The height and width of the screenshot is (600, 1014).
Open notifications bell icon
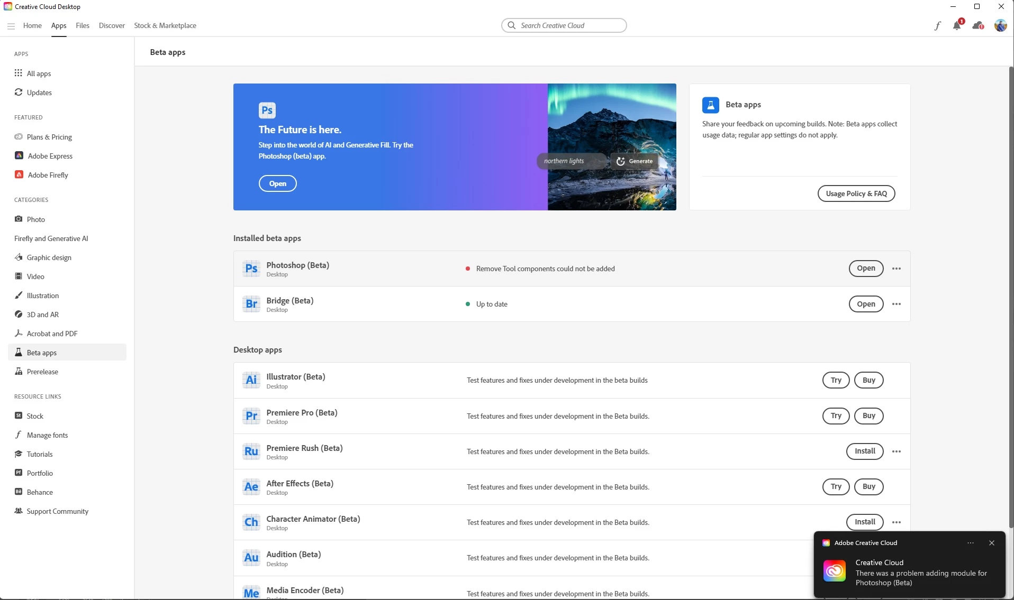pyautogui.click(x=957, y=25)
